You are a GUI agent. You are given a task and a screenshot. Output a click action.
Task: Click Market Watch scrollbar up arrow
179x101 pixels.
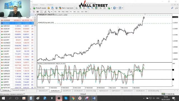tap(35, 17)
